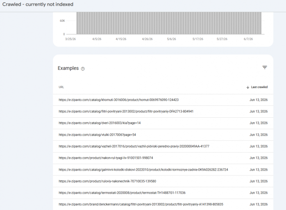Open the Examples filter icon
Viewport: 286px width, 210px height.
(x=265, y=67)
